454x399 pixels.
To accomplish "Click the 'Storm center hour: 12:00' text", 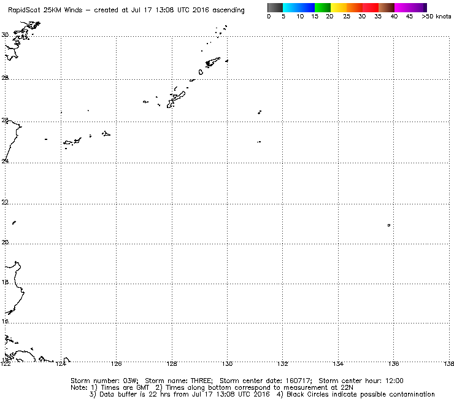I will tap(361, 381).
